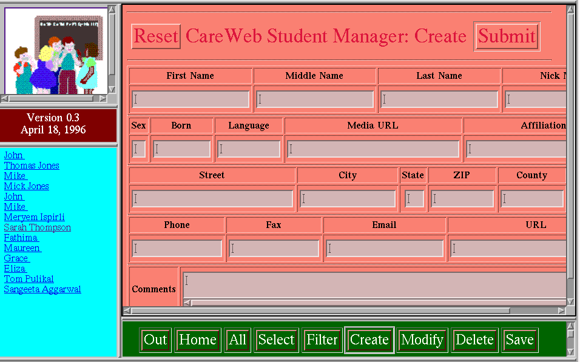Click the "April 18, 1996" date text

53,130
